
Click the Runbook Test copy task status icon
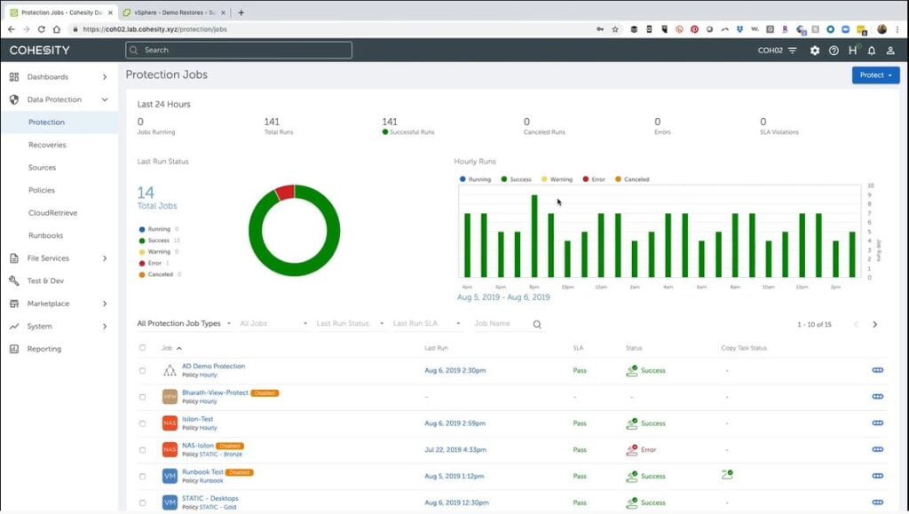(x=727, y=475)
